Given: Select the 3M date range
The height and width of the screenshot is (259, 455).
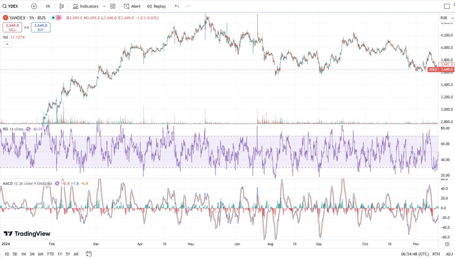Looking at the screenshot, I should point(32,254).
